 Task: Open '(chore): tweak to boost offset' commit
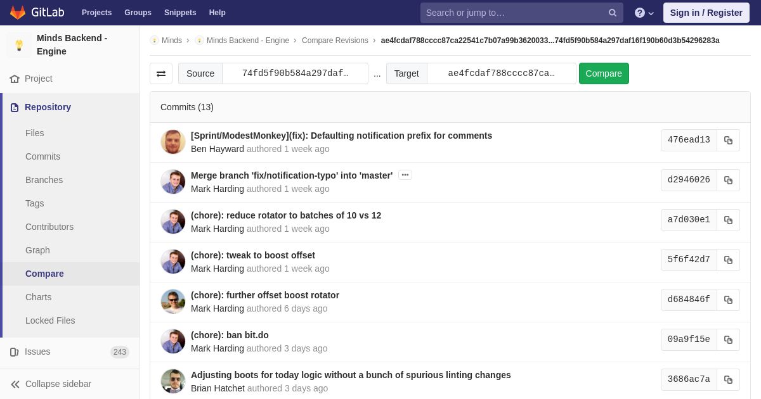tap(253, 255)
